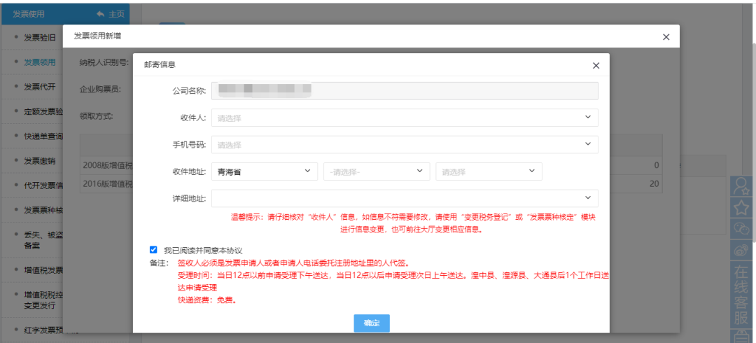Open the sidebar item starting with 丢失、被盗
756x343 pixels.
click(43, 240)
